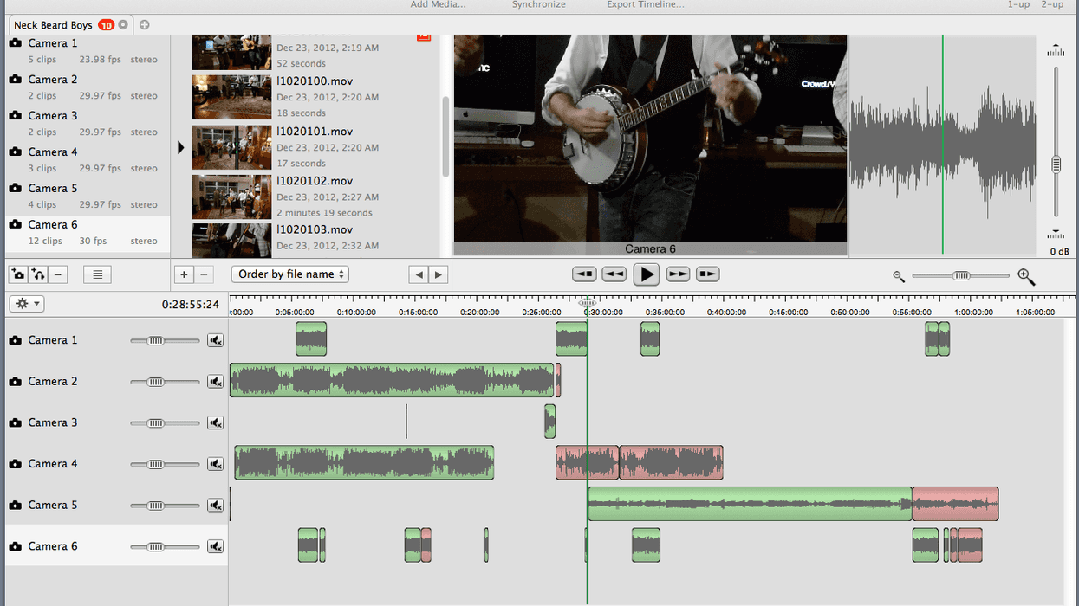Add a new camera track

click(x=17, y=274)
